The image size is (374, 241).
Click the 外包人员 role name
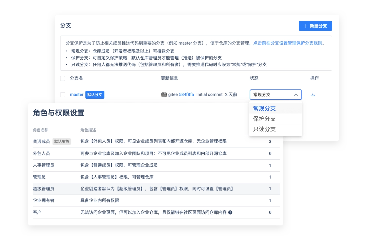(41, 153)
